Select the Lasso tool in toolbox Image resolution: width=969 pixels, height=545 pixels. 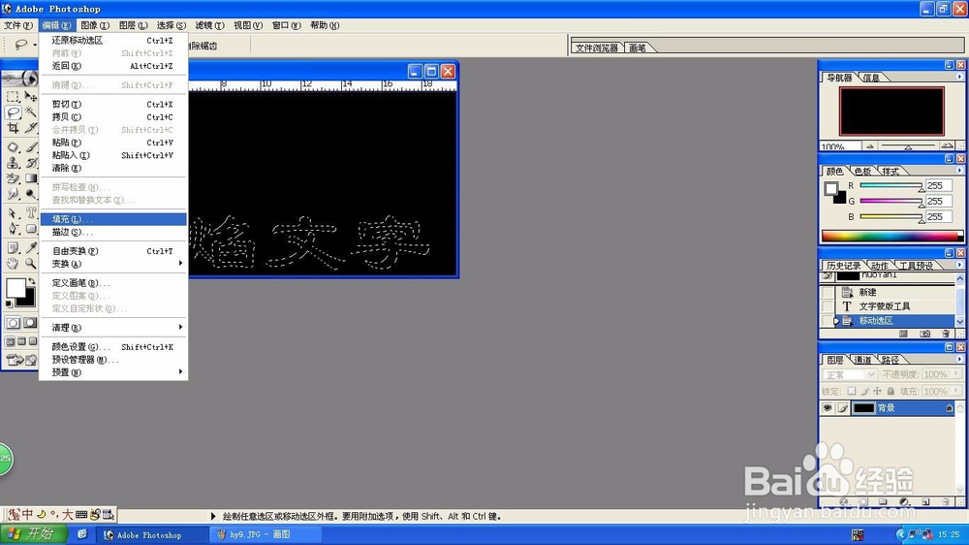[13, 112]
